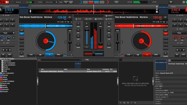Increase loop length on left deck
The width and height of the screenshot is (187, 105).
pos(10,50)
